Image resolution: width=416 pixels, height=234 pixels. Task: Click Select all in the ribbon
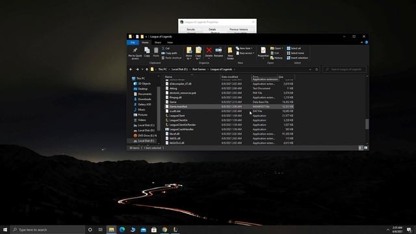tap(294, 48)
